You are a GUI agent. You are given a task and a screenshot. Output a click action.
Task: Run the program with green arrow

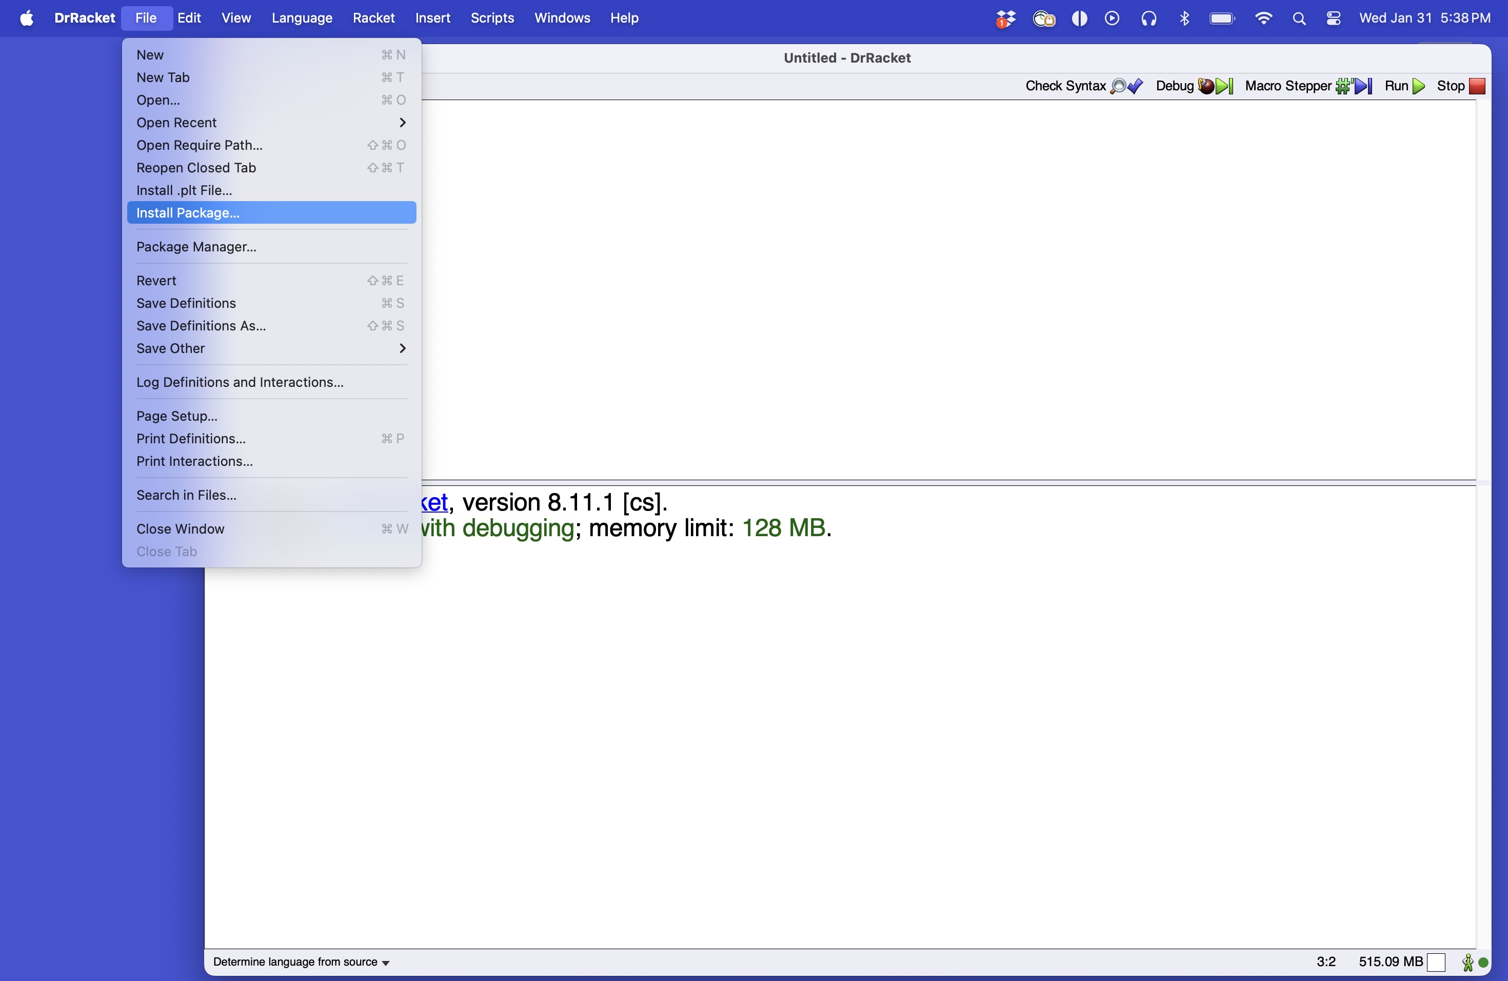click(1419, 86)
